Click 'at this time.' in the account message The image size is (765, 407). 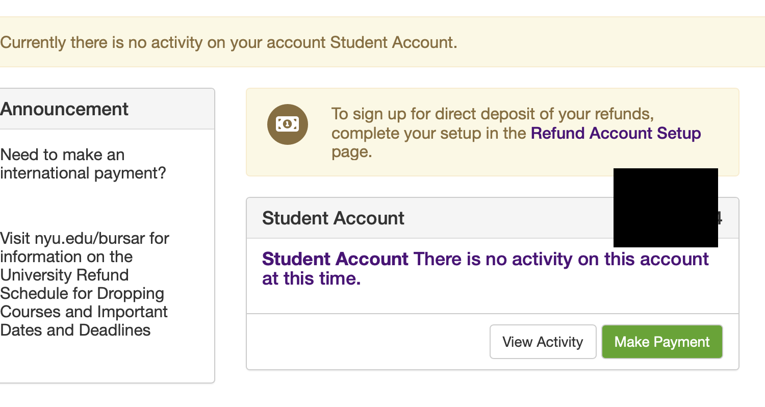coord(311,278)
